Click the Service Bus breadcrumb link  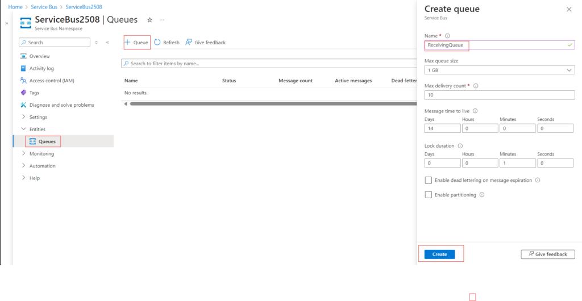pos(43,7)
